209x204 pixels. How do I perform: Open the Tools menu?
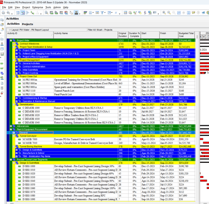coord(48,7)
